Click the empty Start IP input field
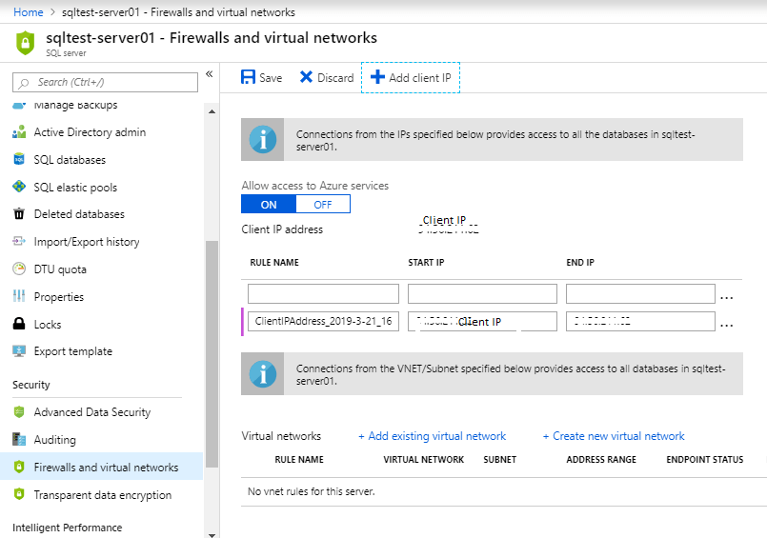Screen dimensions: 767x538 482,293
